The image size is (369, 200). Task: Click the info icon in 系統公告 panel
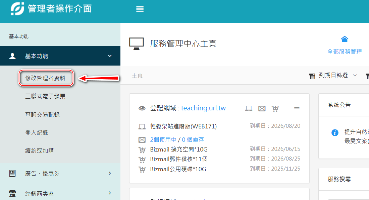(335, 133)
